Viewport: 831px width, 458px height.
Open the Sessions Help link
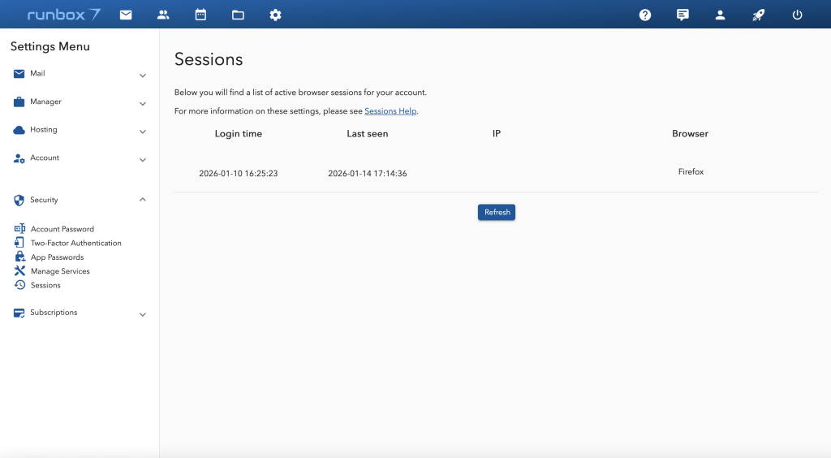coord(390,111)
